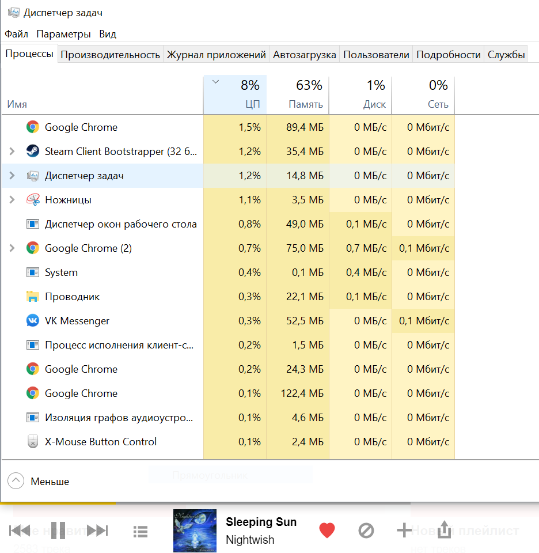Screen dimensions: 539x553
Task: Open the playlist queue list icon
Action: click(x=141, y=532)
